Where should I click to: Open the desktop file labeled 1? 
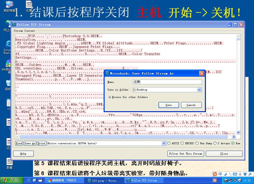click(8, 124)
